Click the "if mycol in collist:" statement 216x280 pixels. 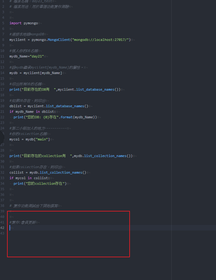click(29, 178)
